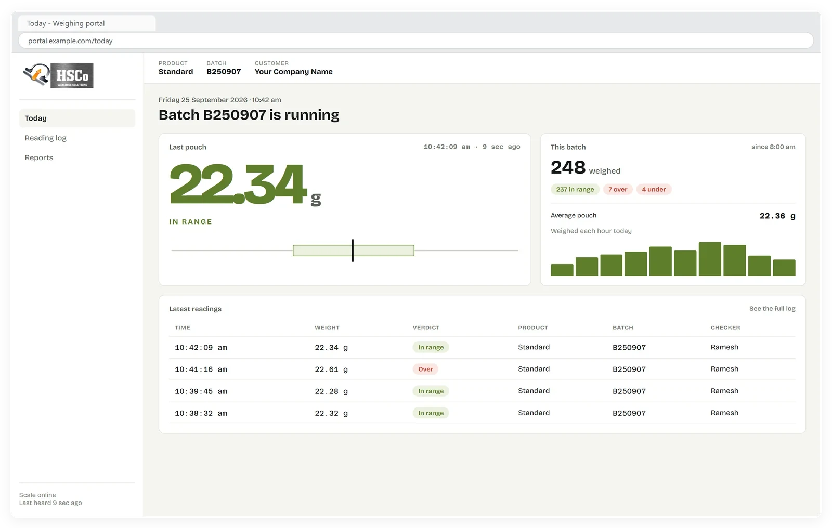Click the since 8:00 am label
The image size is (832, 528).
pyautogui.click(x=773, y=147)
